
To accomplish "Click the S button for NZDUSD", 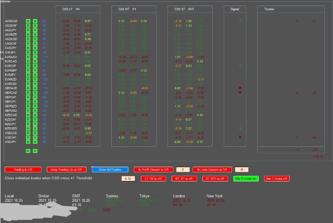I will [35, 128].
